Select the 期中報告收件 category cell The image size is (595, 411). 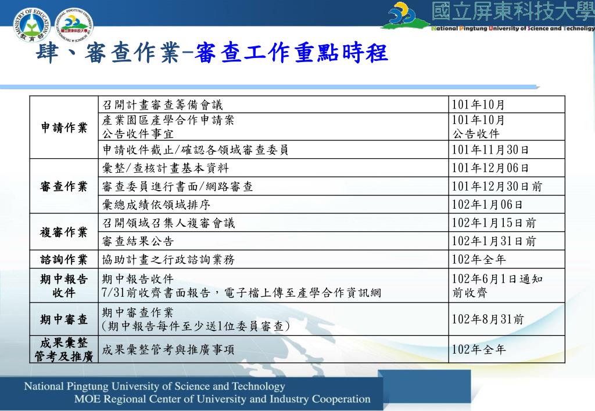[64, 286]
